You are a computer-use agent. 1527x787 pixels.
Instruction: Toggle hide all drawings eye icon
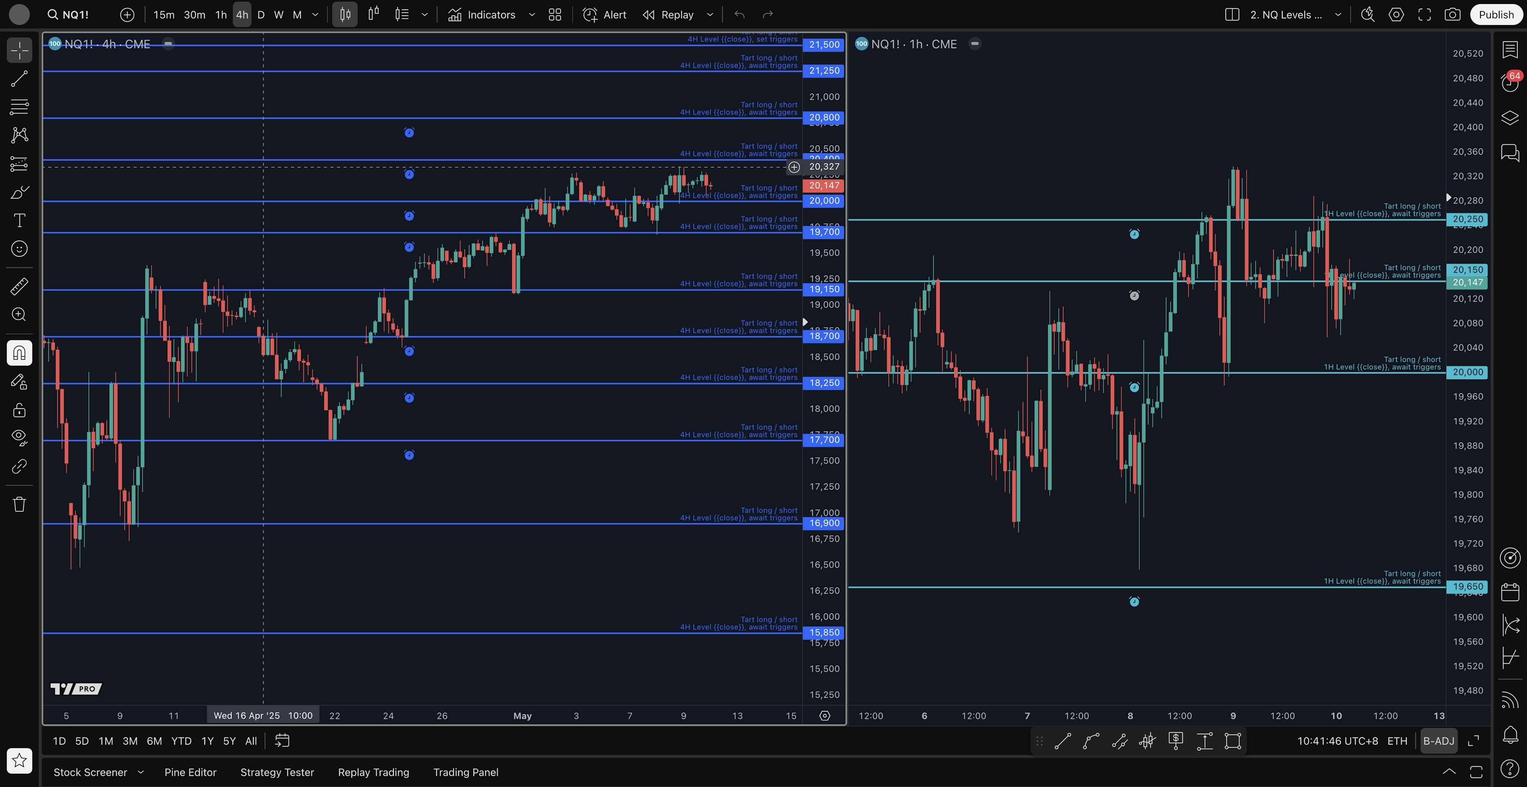pyautogui.click(x=19, y=437)
